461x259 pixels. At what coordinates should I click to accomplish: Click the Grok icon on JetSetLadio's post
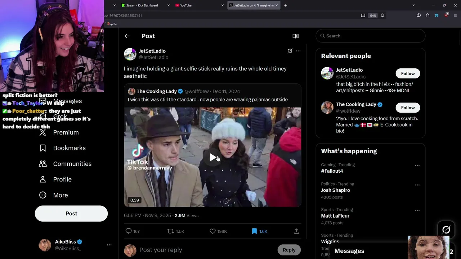(290, 51)
